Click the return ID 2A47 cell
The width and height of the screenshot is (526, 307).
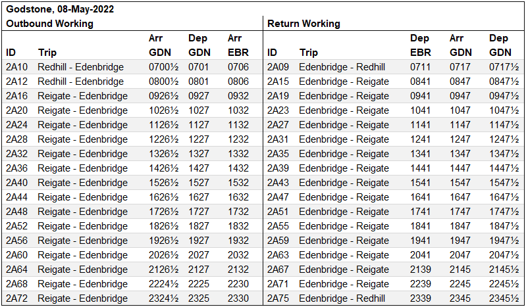278,197
